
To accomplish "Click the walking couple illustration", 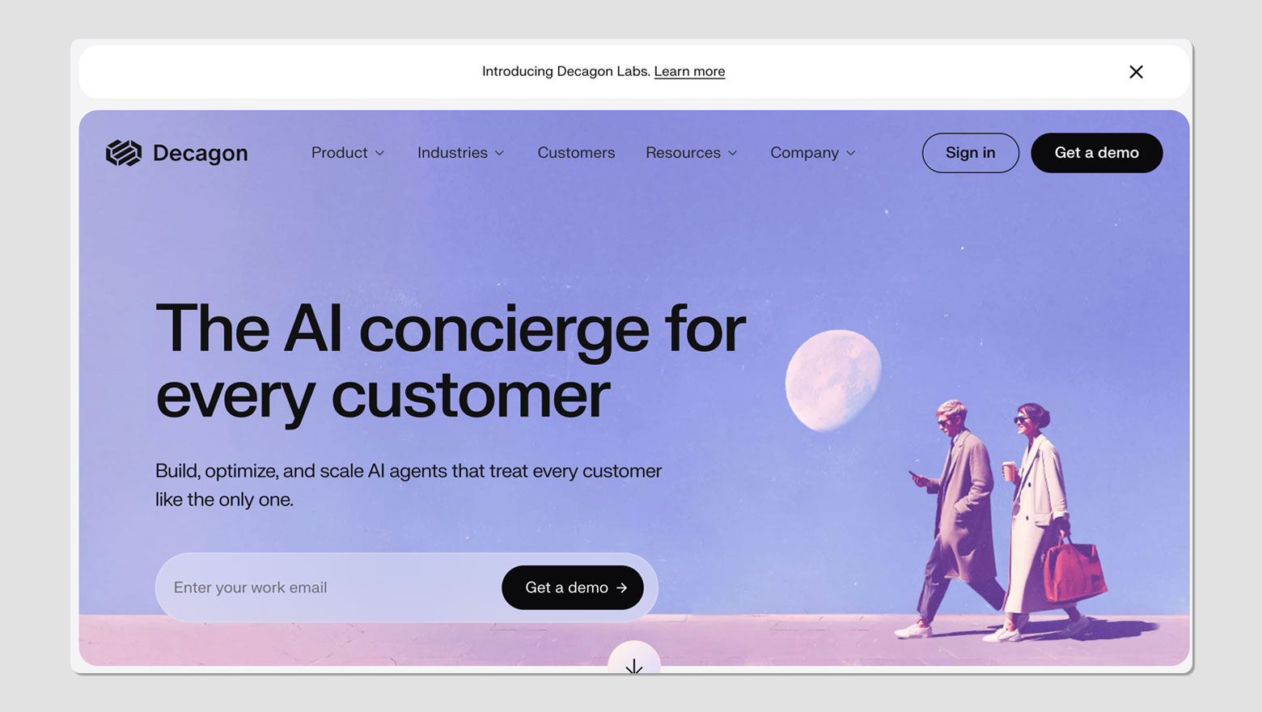I will (x=1007, y=522).
